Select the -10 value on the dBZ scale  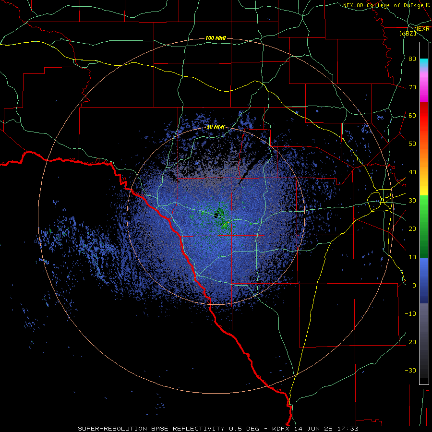[x=410, y=313]
